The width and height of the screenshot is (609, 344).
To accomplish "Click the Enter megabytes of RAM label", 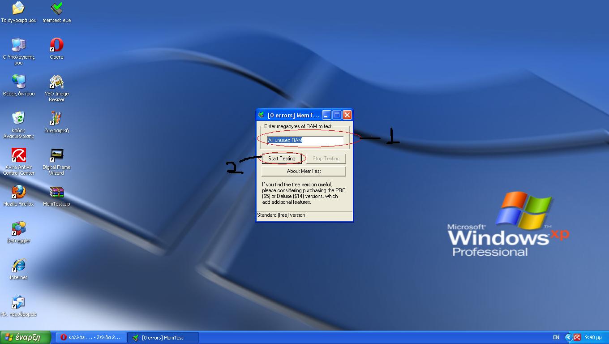I will (x=298, y=126).
